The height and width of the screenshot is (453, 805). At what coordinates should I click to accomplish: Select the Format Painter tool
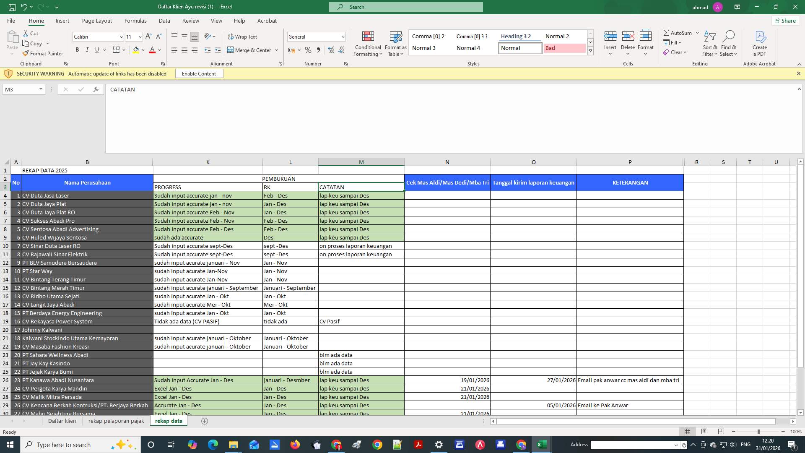click(43, 54)
